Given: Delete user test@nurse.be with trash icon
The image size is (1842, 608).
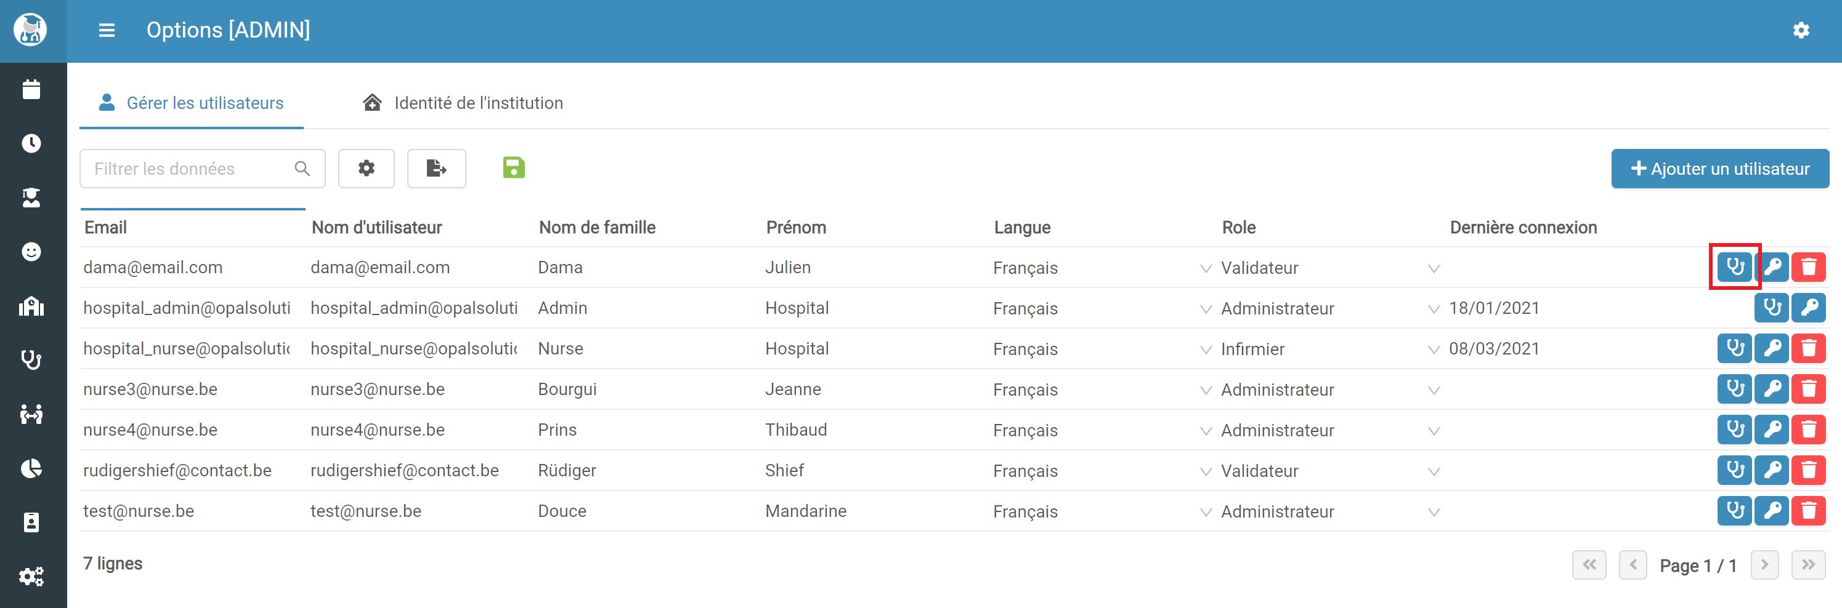Looking at the screenshot, I should point(1808,511).
